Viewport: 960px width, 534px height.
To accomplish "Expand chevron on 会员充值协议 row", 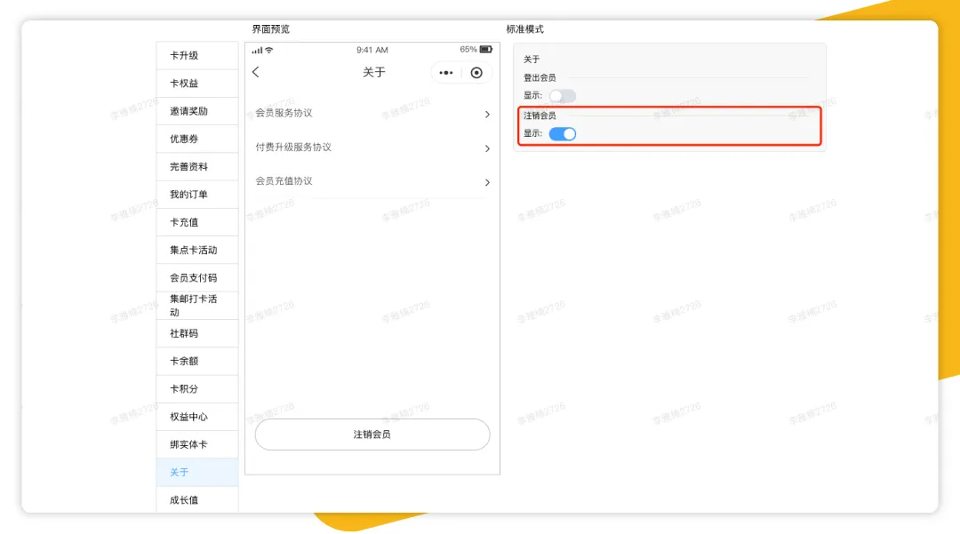I will tap(487, 182).
